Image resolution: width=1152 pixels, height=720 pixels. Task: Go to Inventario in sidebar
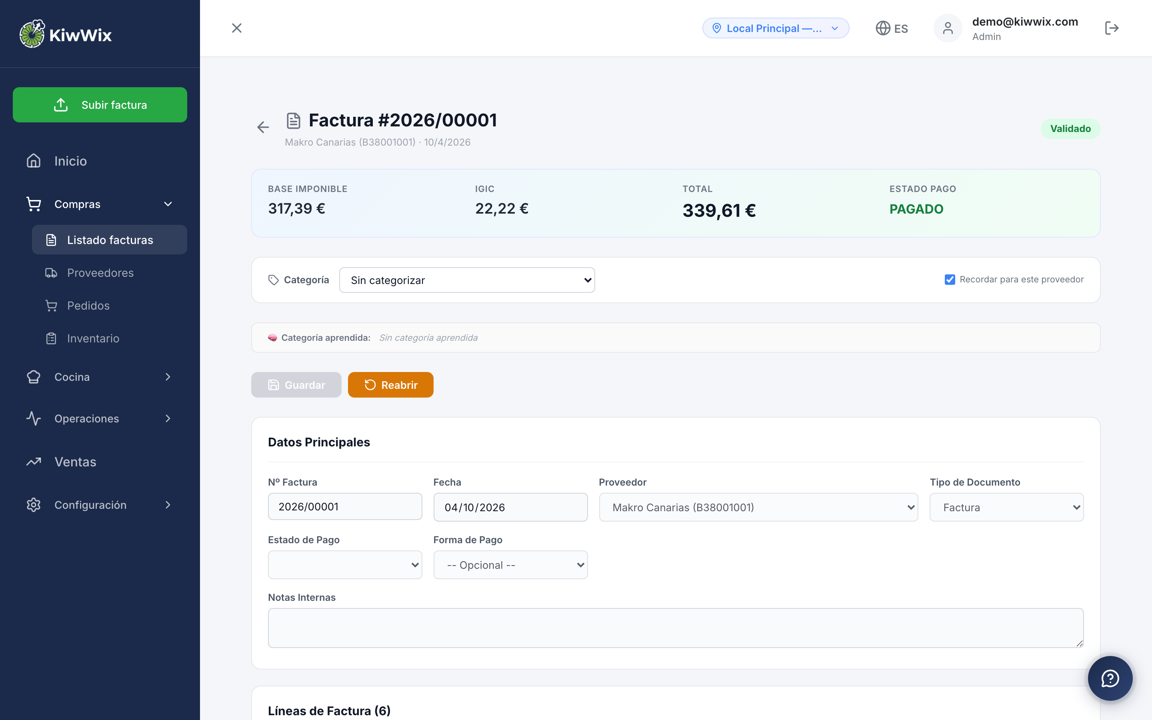tap(93, 338)
